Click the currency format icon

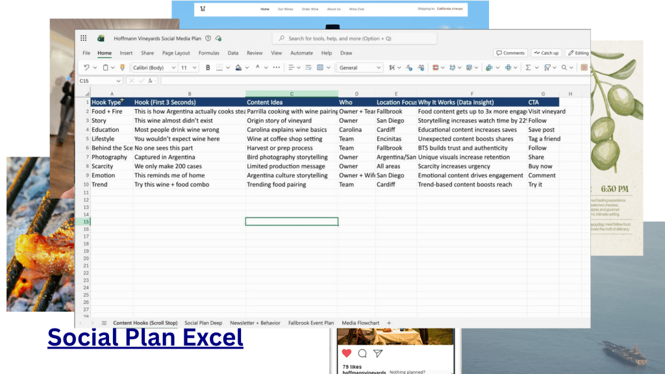tap(392, 68)
